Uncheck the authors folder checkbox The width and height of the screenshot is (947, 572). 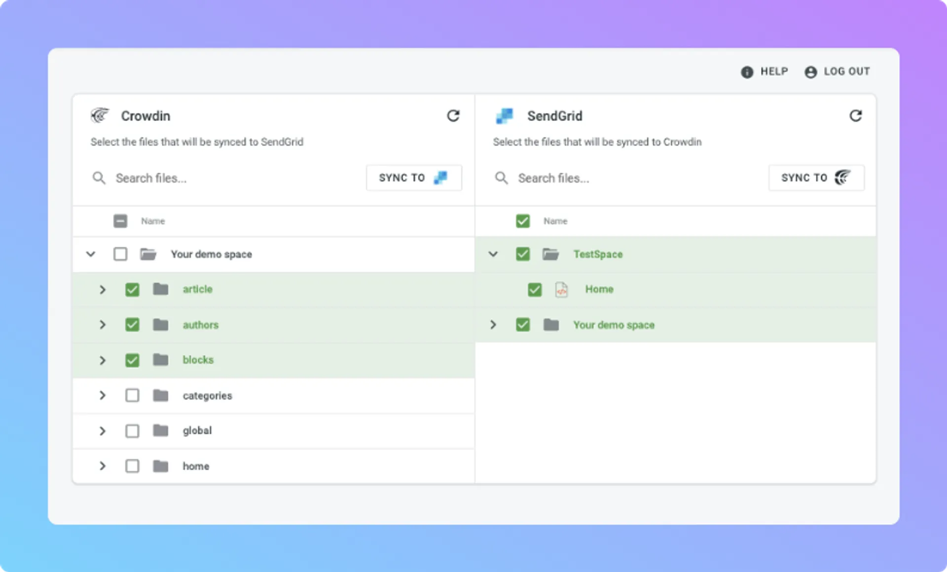click(x=132, y=324)
